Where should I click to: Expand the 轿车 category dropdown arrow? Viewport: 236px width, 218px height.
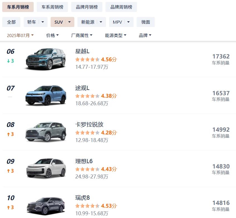43,22
